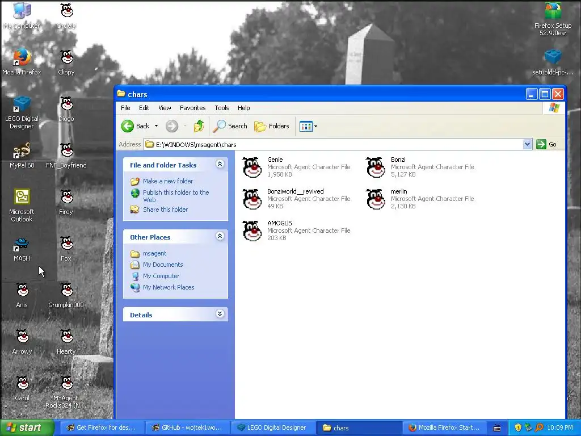This screenshot has width=581, height=436.
Task: Select the Bonzi character file icon
Action: tap(376, 167)
